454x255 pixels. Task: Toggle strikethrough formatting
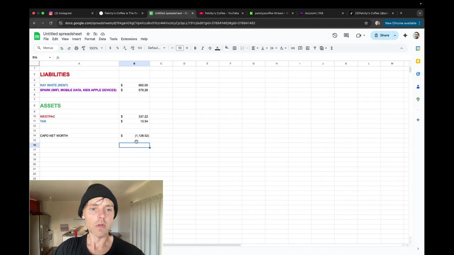point(210,48)
